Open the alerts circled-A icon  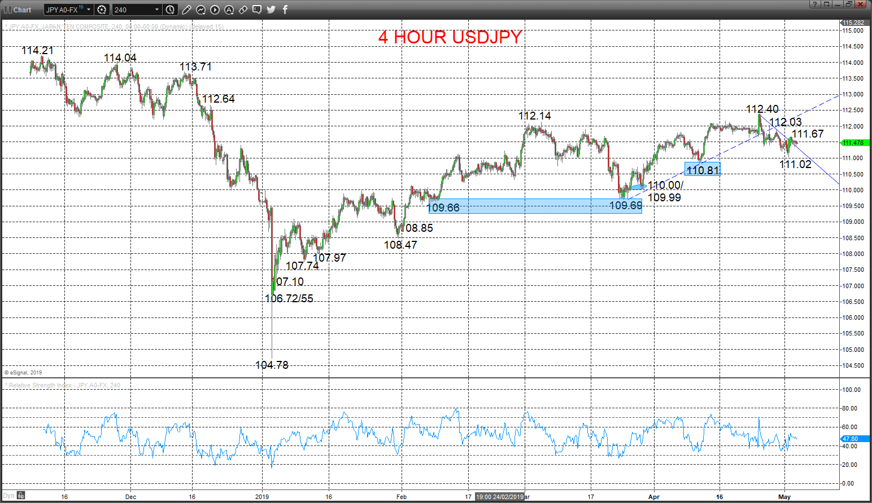[x=229, y=10]
